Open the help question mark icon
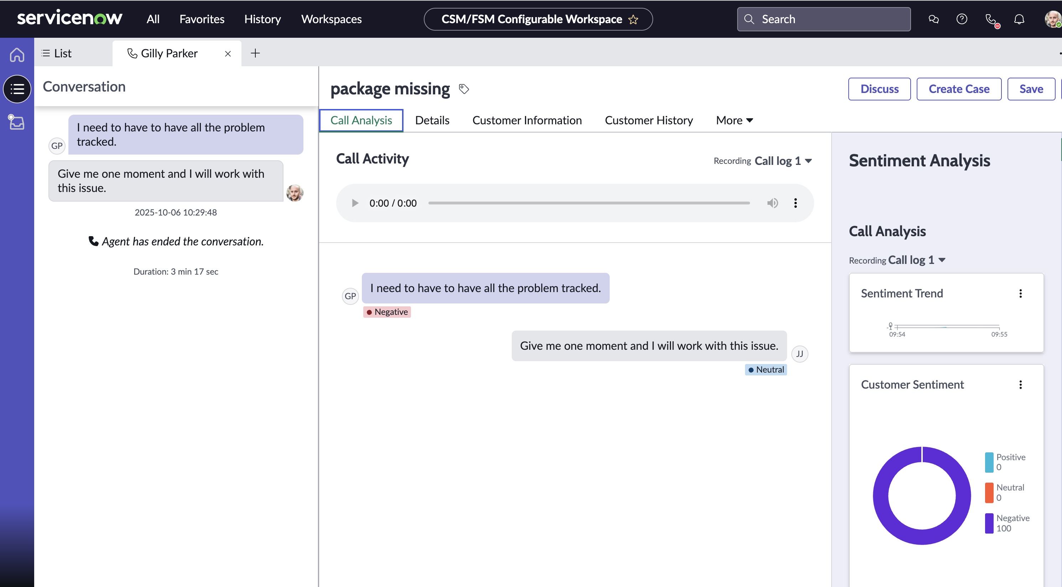 pos(962,19)
